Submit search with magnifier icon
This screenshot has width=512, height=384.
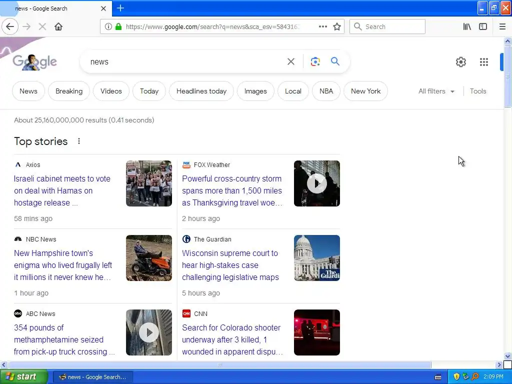[x=335, y=61]
